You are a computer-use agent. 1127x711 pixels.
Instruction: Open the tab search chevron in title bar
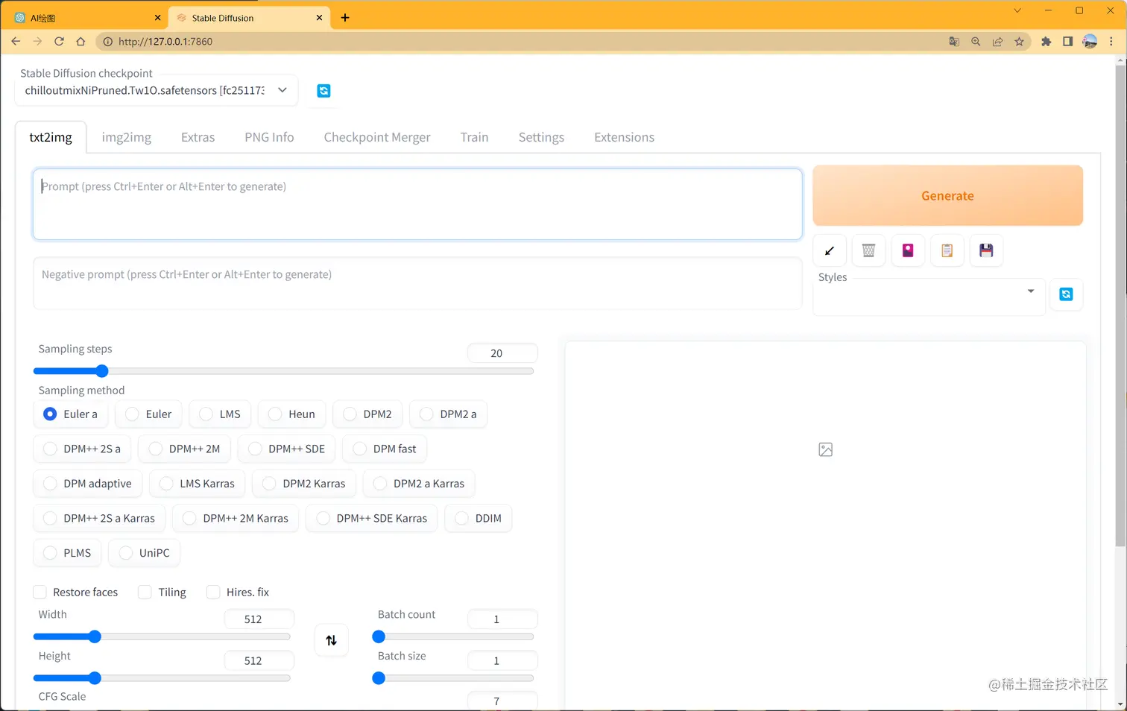1017,10
